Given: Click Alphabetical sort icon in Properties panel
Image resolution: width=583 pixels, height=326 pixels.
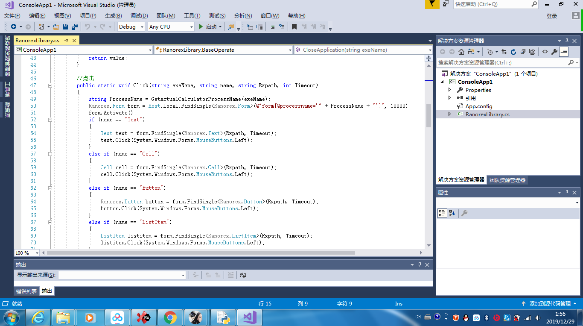Looking at the screenshot, I should pos(452,213).
